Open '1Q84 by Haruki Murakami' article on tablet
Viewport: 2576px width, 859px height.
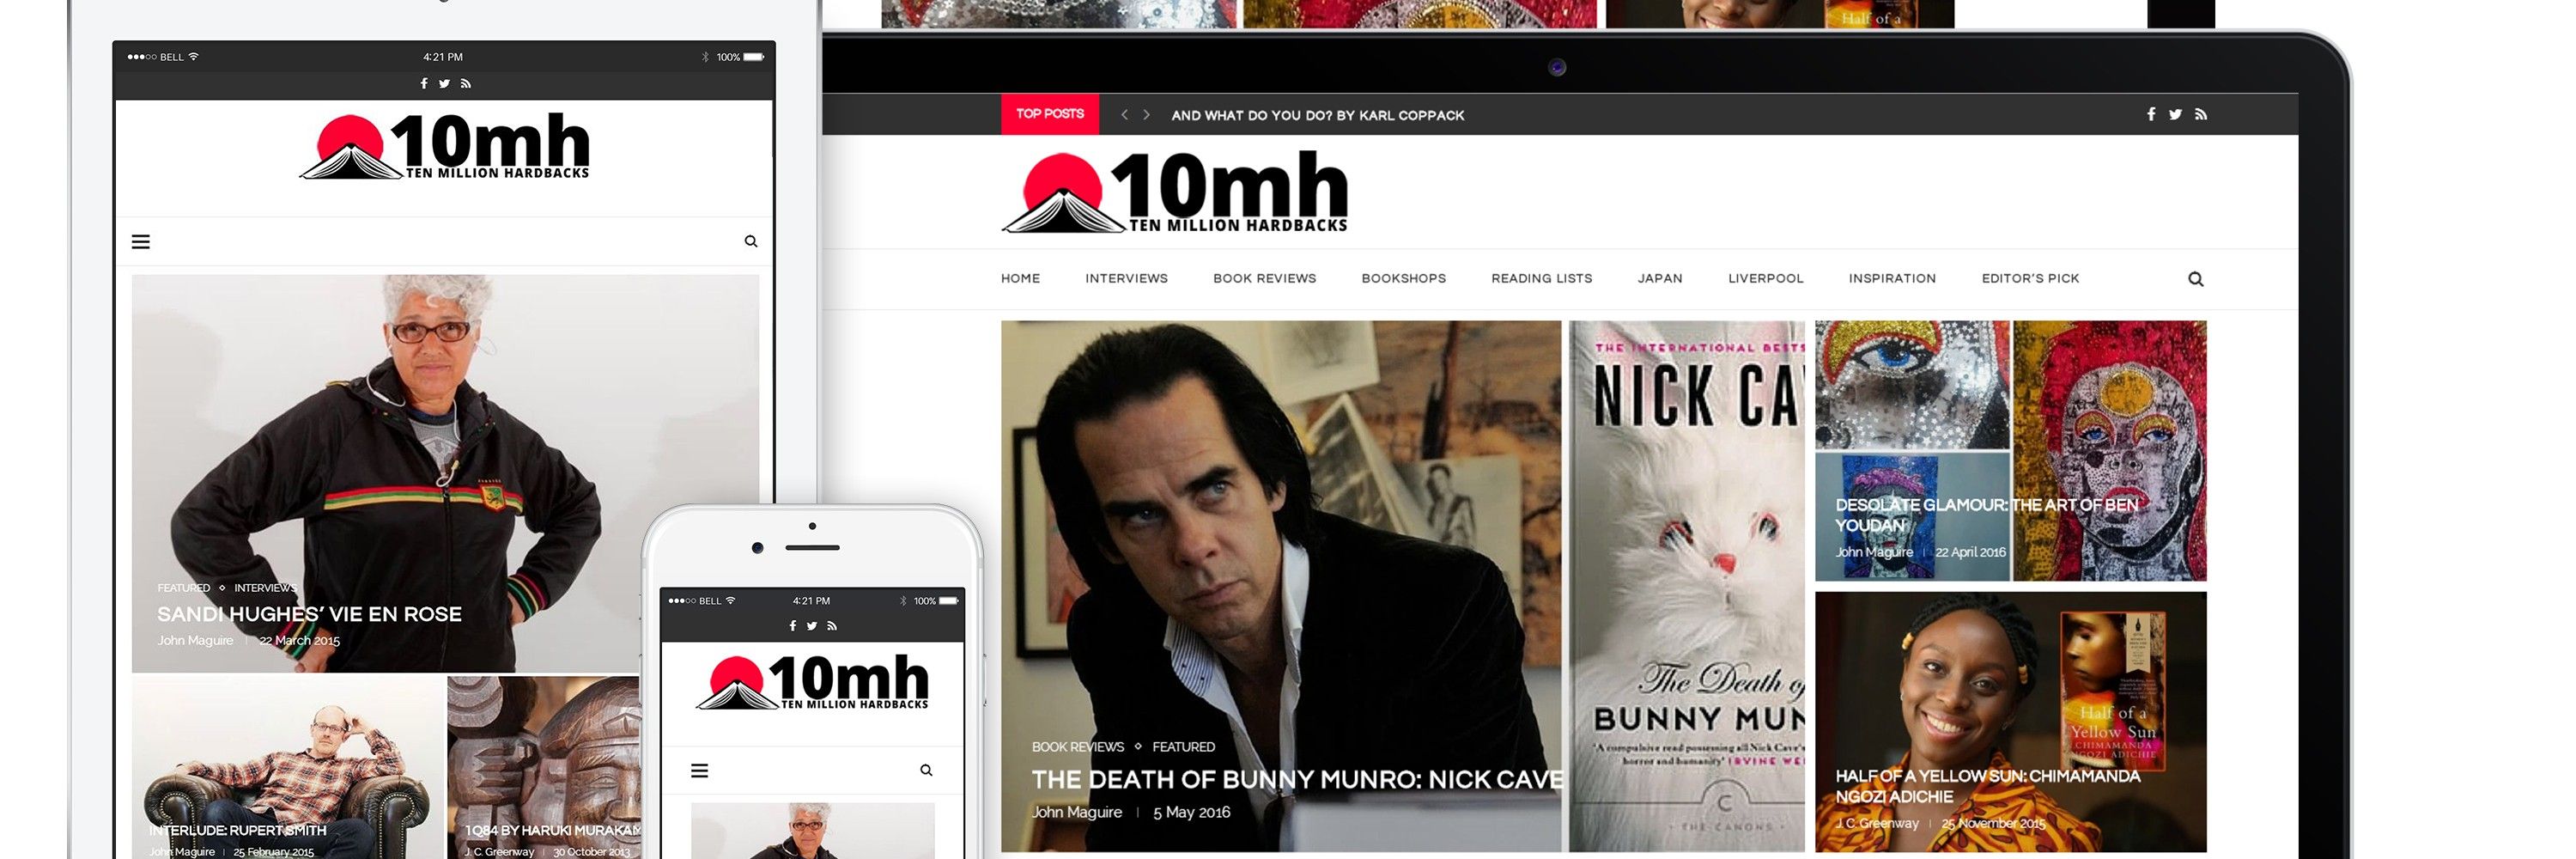coord(553,830)
